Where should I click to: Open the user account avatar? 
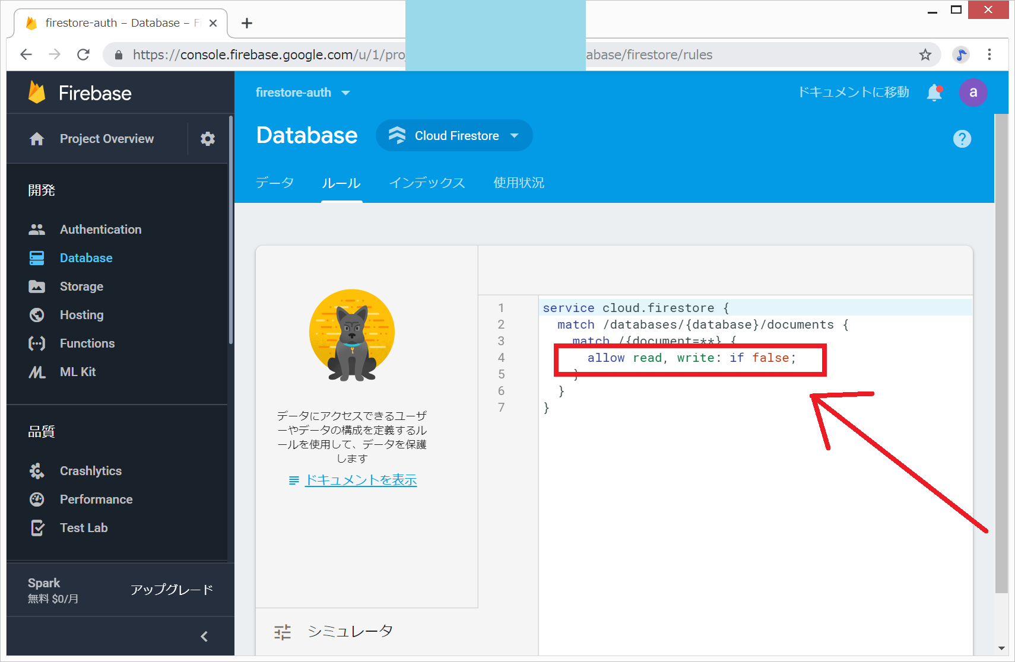point(973,93)
